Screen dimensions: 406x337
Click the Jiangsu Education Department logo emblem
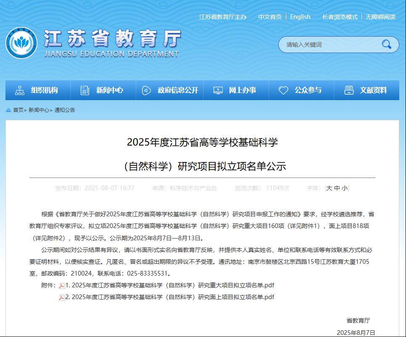[x=21, y=43]
